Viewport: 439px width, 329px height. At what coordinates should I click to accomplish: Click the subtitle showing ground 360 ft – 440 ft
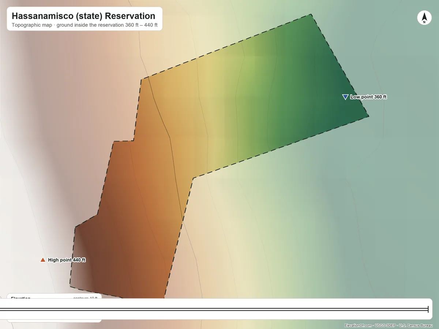pyautogui.click(x=85, y=26)
